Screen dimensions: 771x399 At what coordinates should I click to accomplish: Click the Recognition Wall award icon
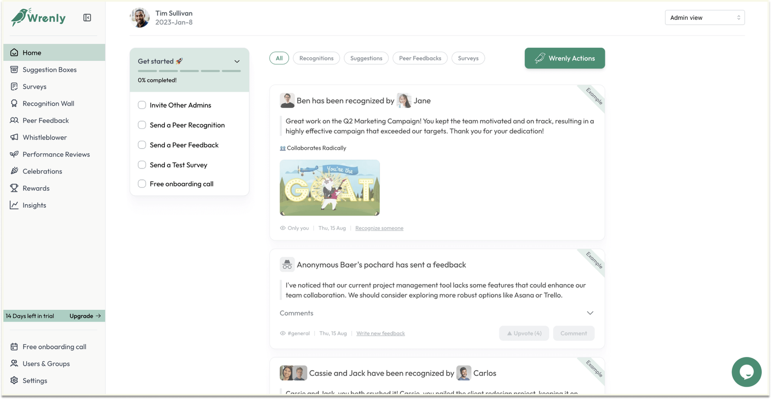click(x=14, y=104)
